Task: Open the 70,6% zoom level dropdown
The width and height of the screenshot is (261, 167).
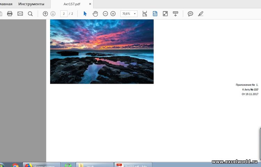Action: pyautogui.click(x=135, y=14)
